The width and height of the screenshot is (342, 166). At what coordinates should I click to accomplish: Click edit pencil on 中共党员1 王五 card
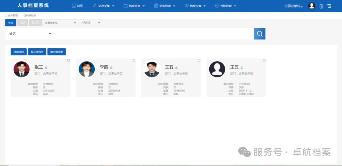pos(242,67)
